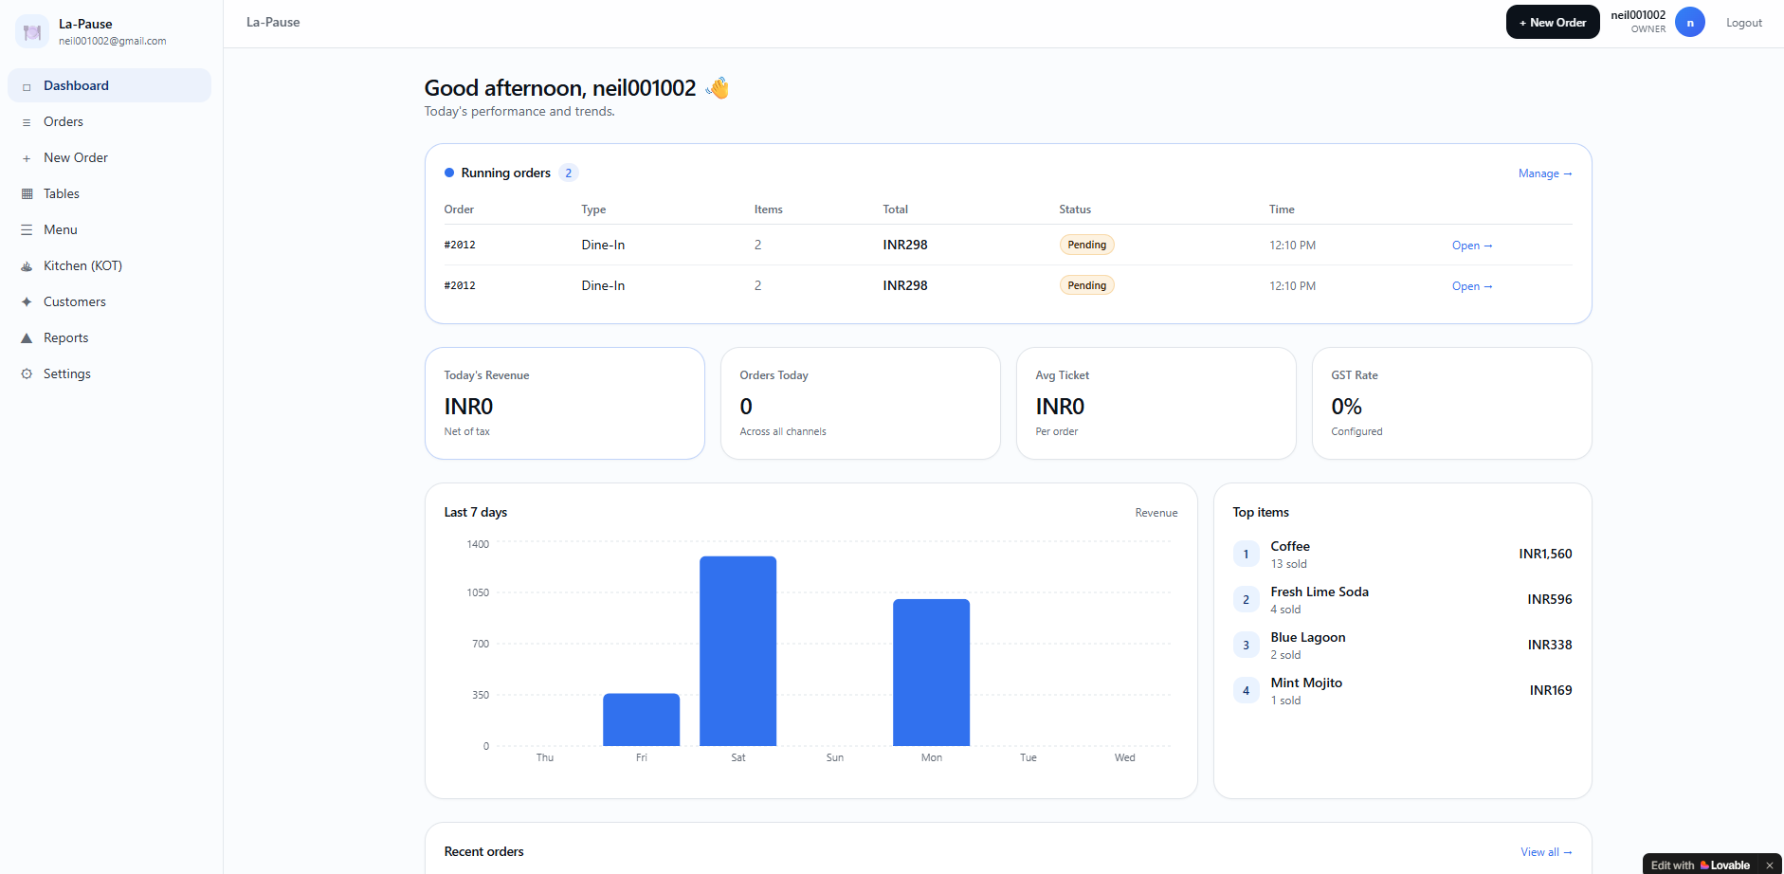The height and width of the screenshot is (874, 1784).
Task: Click the Saturday revenue bar in chart
Action: tap(737, 651)
